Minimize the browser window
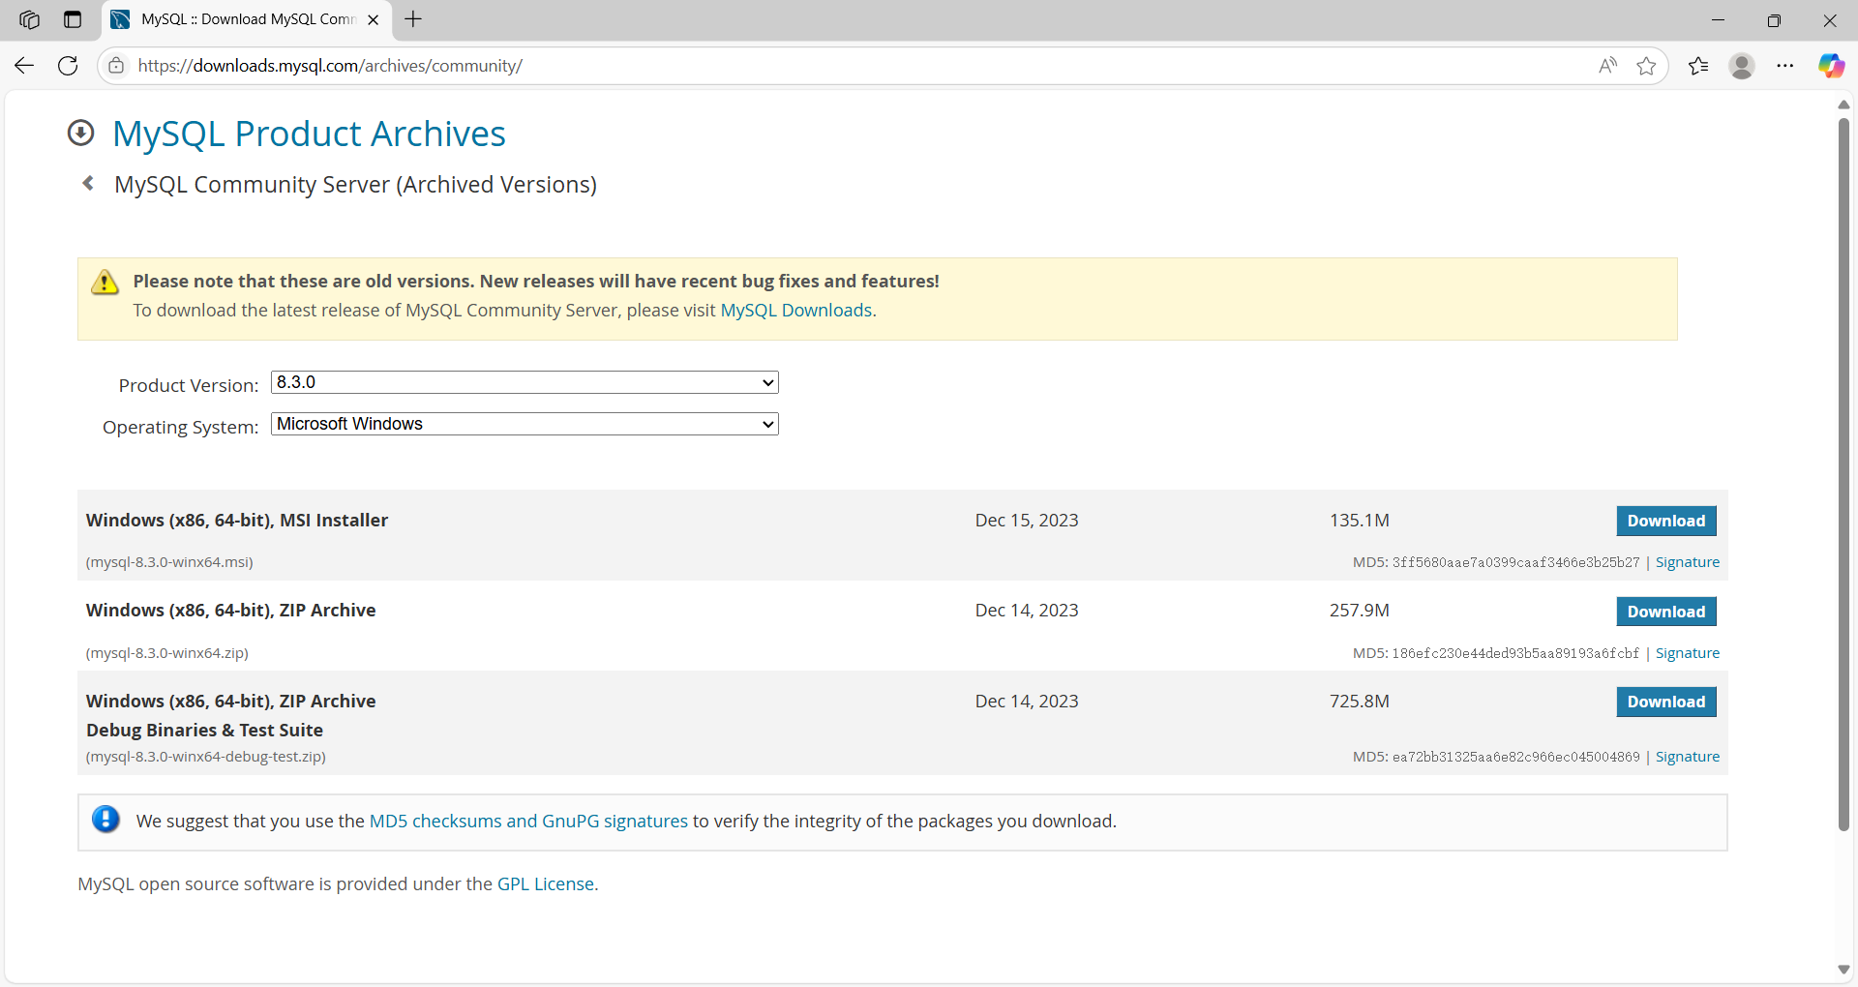Screen dimensions: 1858x987 click(1718, 19)
